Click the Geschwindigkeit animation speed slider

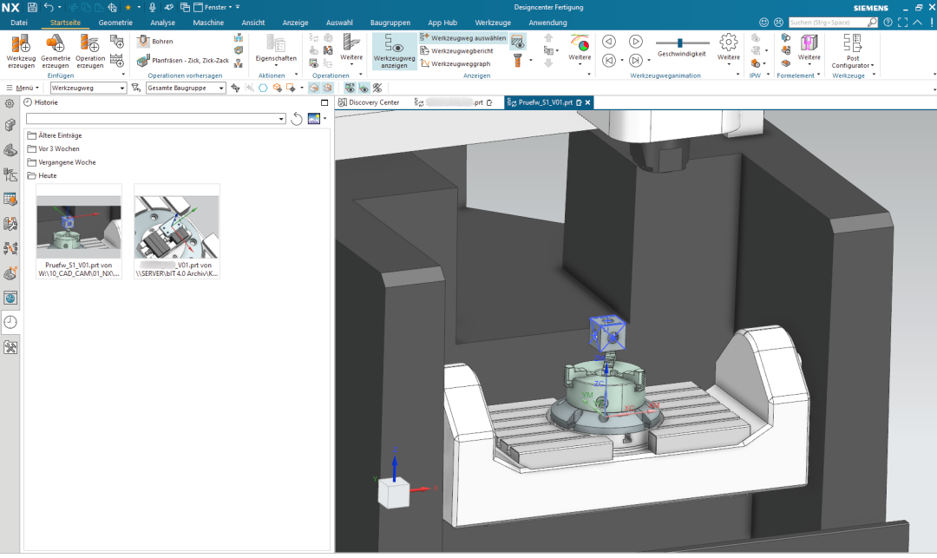pyautogui.click(x=680, y=43)
